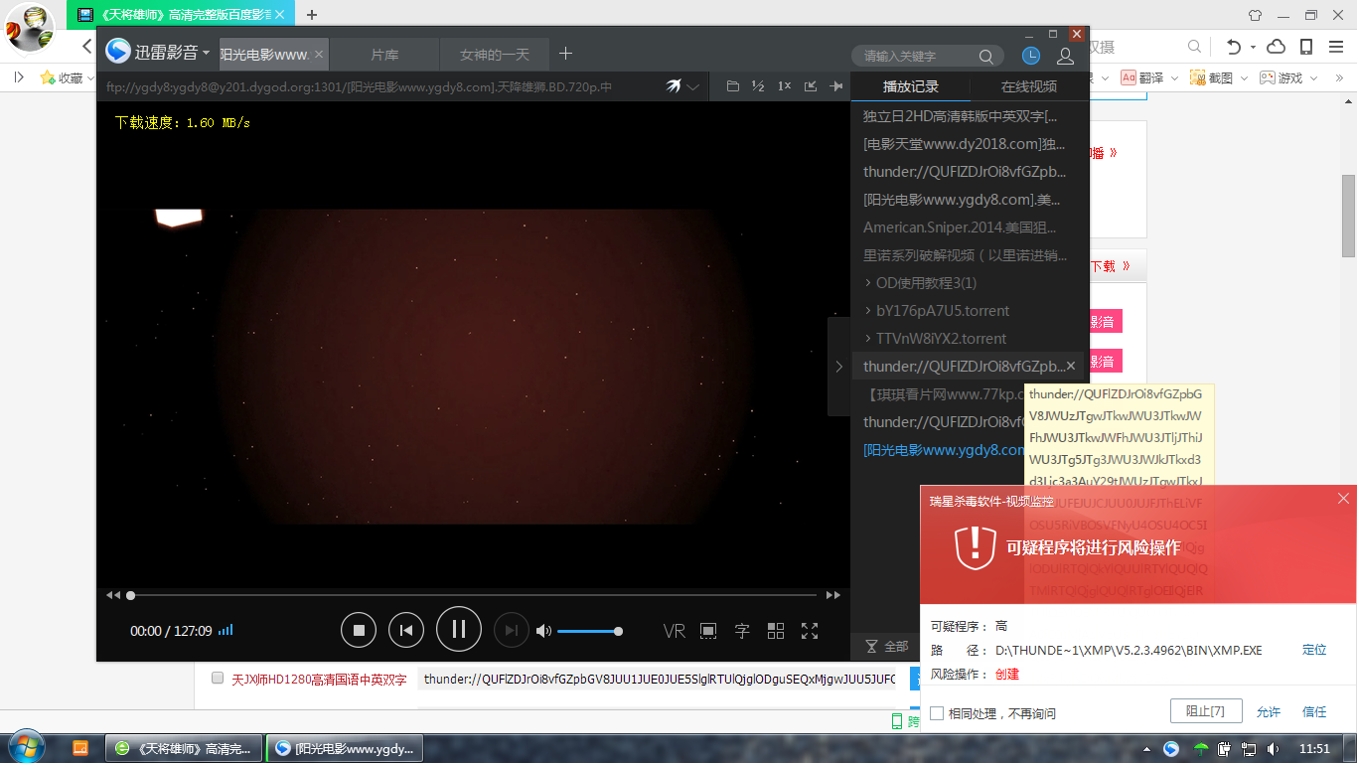Open the play history clock icon
The width and height of the screenshot is (1357, 763).
point(1031,56)
